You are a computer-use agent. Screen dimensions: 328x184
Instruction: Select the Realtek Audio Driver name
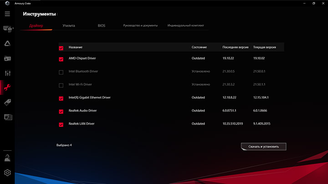82,110
